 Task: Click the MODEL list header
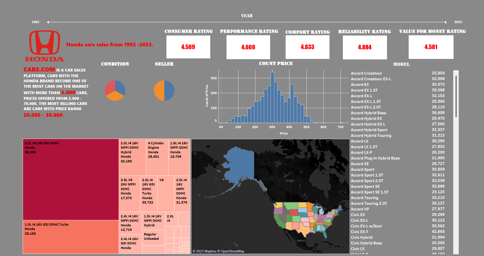pyautogui.click(x=401, y=64)
